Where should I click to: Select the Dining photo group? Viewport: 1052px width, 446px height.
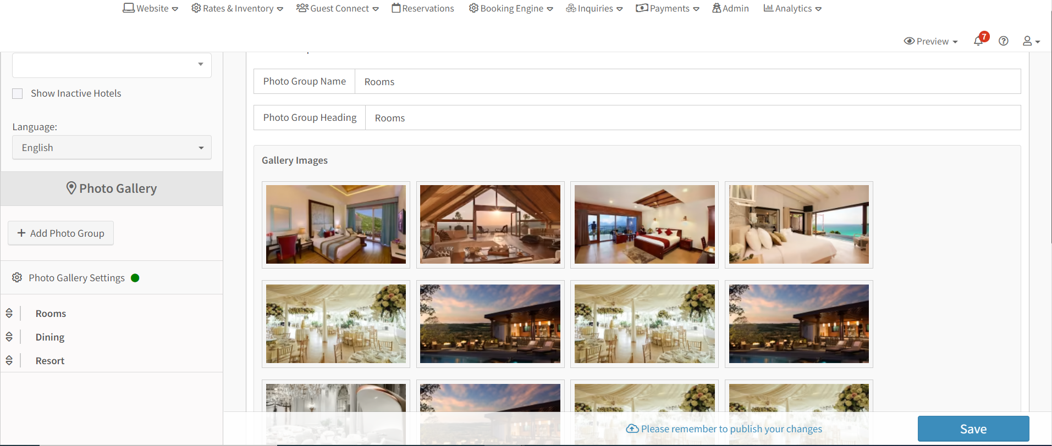(50, 337)
